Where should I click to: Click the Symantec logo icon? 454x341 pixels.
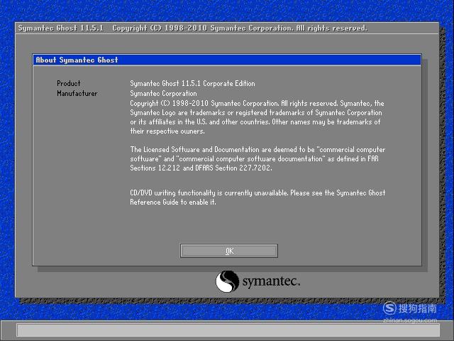[227, 281]
